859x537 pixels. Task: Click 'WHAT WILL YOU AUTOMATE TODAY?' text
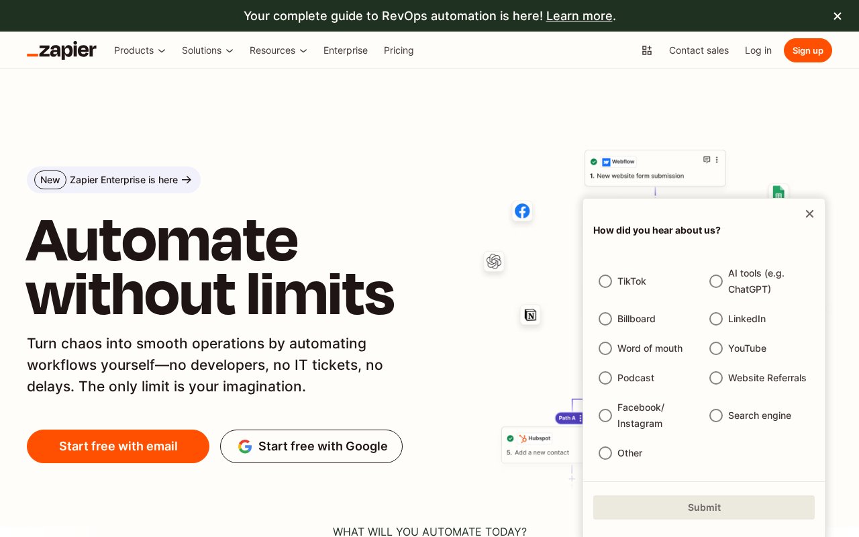(429, 531)
